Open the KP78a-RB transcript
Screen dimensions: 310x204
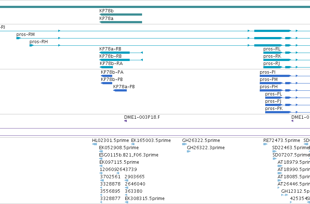(121, 53)
